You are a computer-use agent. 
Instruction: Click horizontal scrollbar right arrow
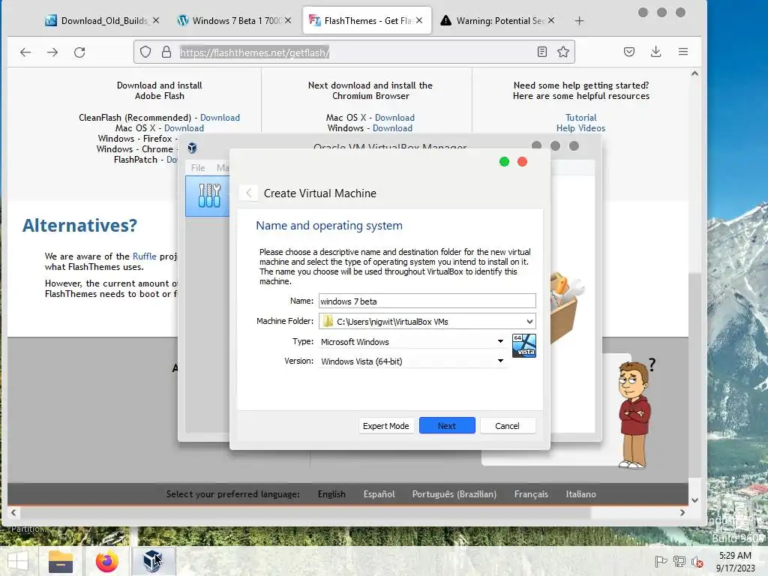[682, 512]
